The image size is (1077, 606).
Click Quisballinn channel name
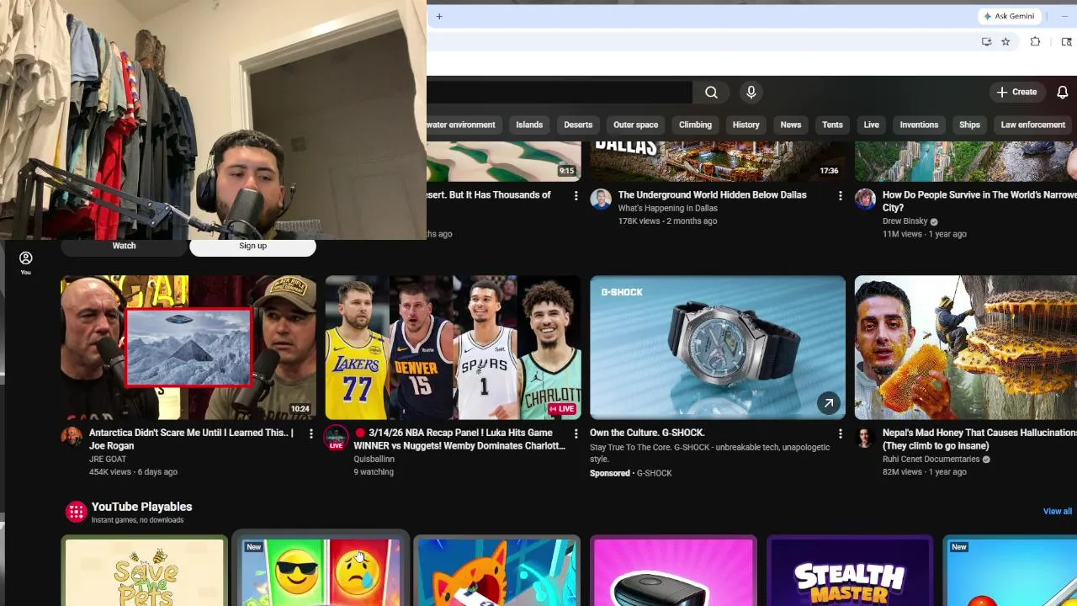click(x=374, y=460)
